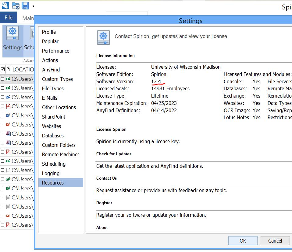This screenshot has width=292, height=252.
Task: Click maintenance expiration date 04/25/2023
Action: pyautogui.click(x=164, y=103)
